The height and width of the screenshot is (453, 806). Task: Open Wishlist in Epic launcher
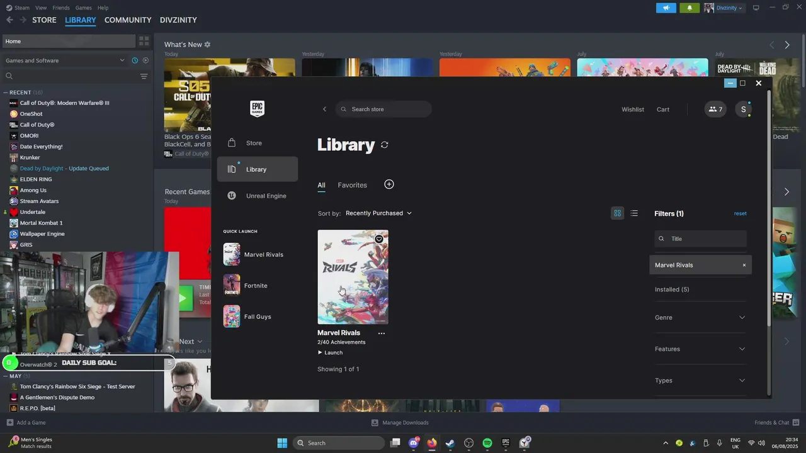[x=633, y=109]
